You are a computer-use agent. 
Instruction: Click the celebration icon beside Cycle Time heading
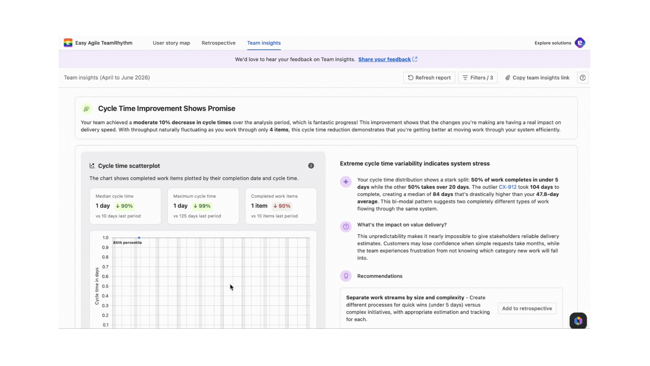coord(87,108)
